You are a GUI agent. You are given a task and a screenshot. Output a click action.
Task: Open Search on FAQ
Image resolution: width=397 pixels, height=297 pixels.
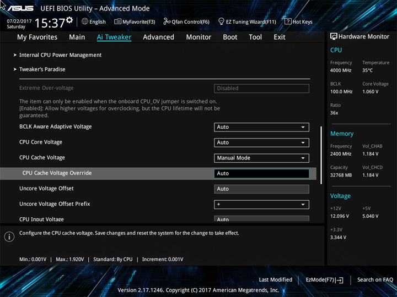click(375, 279)
